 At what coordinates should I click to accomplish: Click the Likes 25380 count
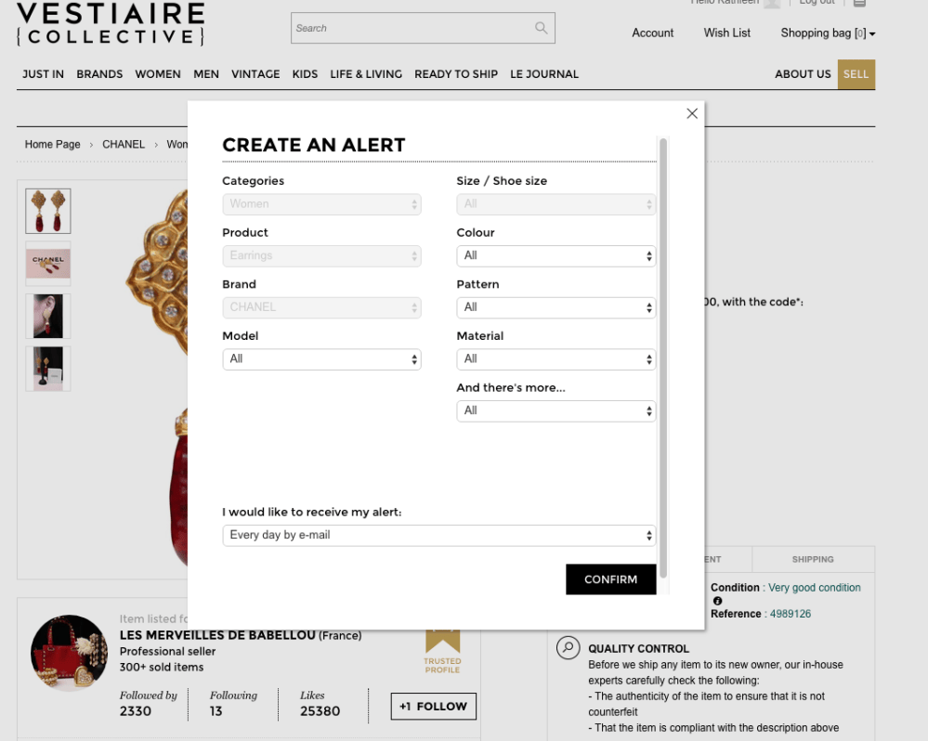[320, 704]
